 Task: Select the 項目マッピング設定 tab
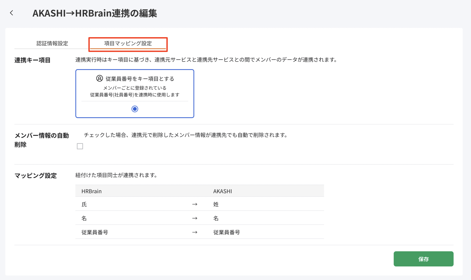(x=128, y=43)
